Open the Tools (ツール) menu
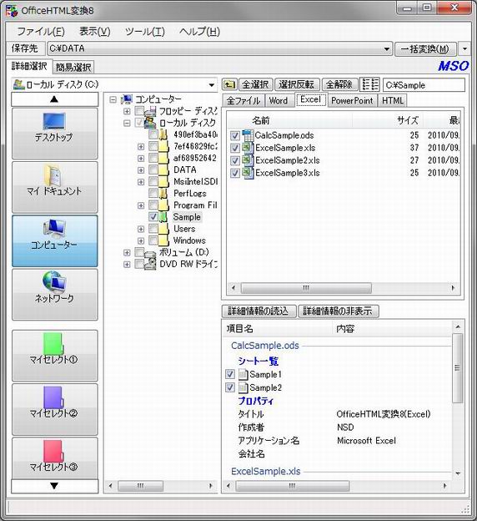 click(145, 32)
